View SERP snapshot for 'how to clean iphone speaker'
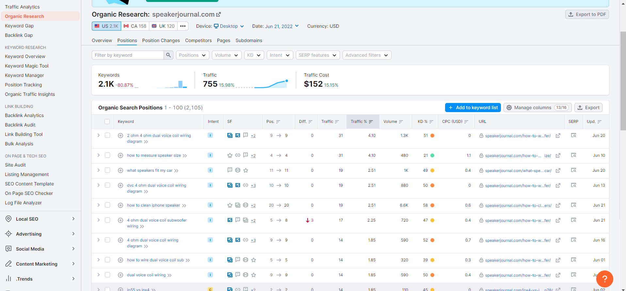 pyautogui.click(x=573, y=205)
